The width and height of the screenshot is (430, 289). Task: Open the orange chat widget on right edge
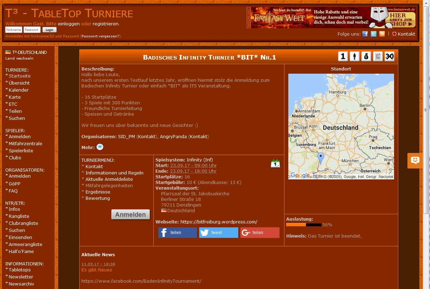click(x=415, y=161)
